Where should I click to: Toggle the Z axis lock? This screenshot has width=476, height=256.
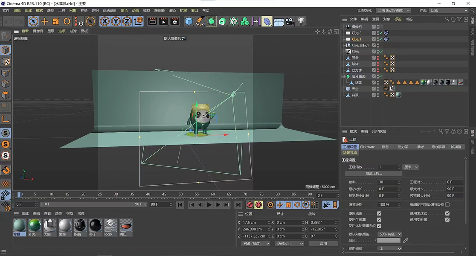point(127,21)
